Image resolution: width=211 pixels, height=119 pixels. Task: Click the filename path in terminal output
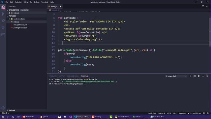(88, 82)
